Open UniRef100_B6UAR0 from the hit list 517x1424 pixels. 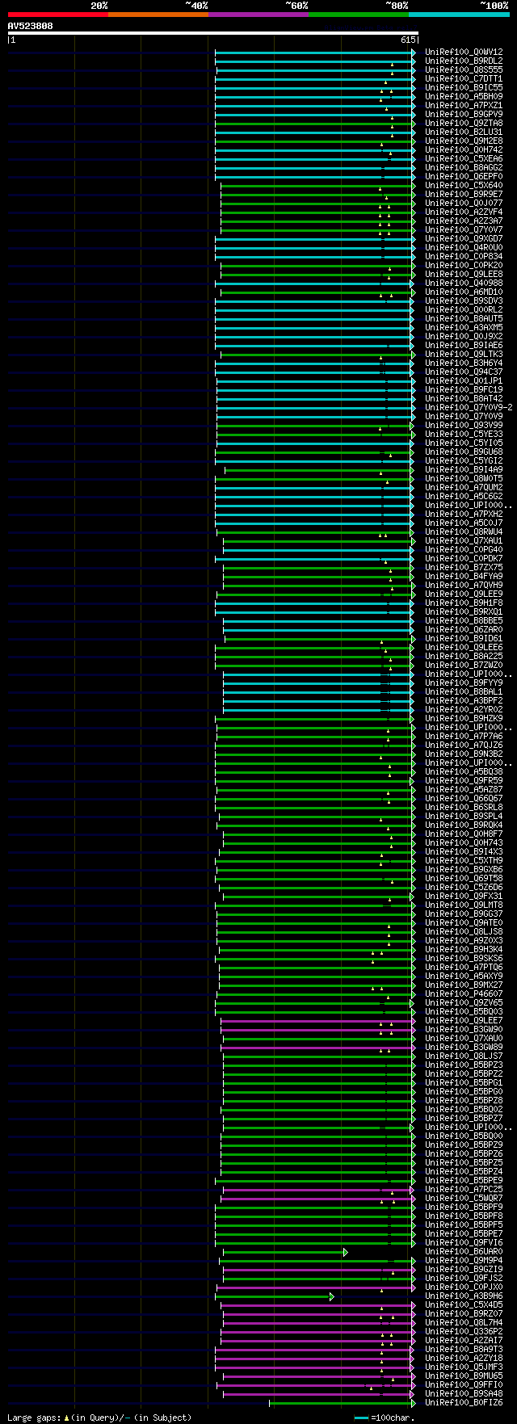(464, 1252)
